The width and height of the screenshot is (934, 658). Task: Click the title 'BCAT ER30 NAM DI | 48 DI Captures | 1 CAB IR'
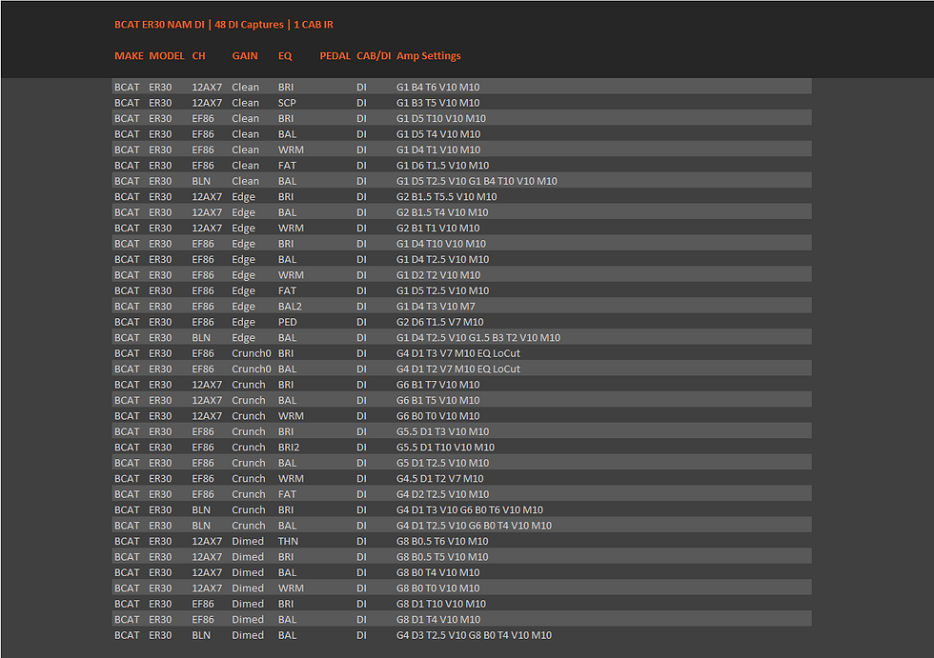tap(224, 25)
